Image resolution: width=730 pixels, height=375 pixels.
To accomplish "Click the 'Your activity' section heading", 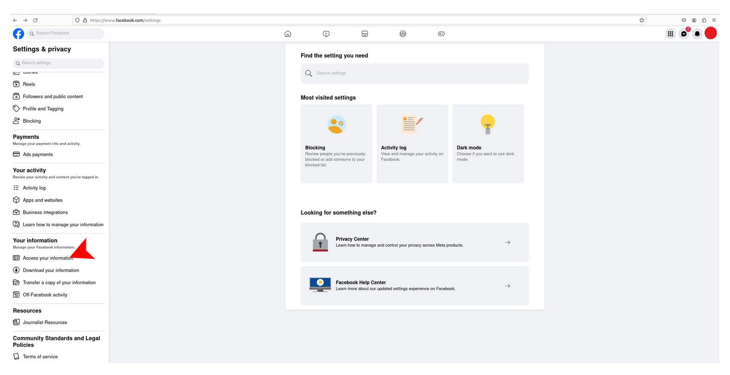I will point(30,170).
